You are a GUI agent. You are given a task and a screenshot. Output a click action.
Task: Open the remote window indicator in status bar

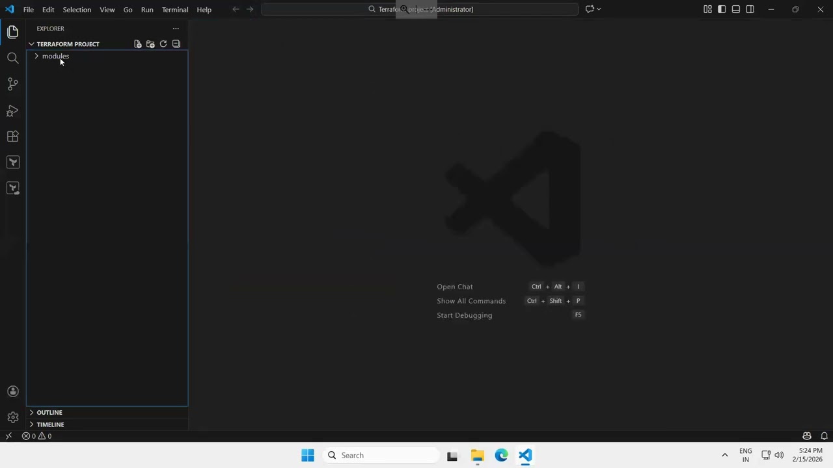8,436
